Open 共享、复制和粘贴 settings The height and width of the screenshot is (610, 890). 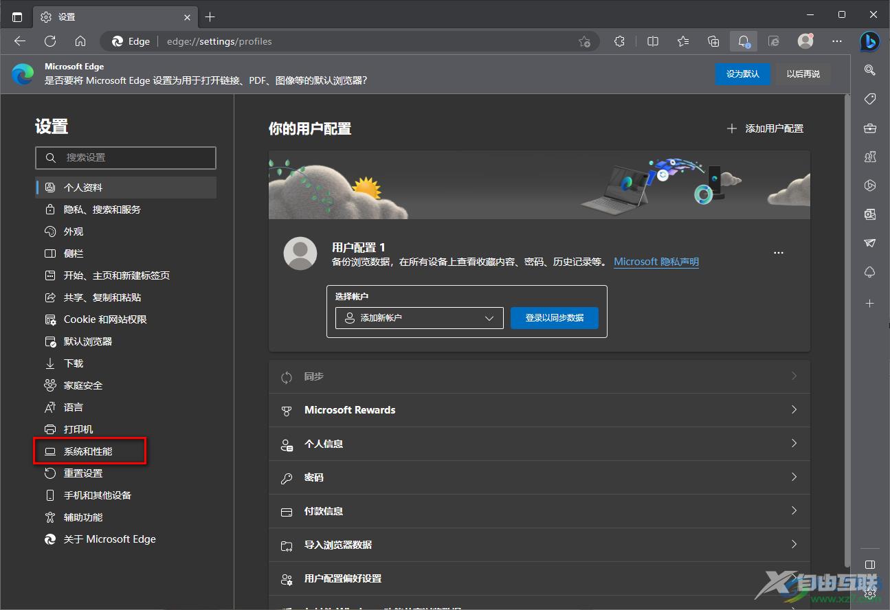pos(126,297)
